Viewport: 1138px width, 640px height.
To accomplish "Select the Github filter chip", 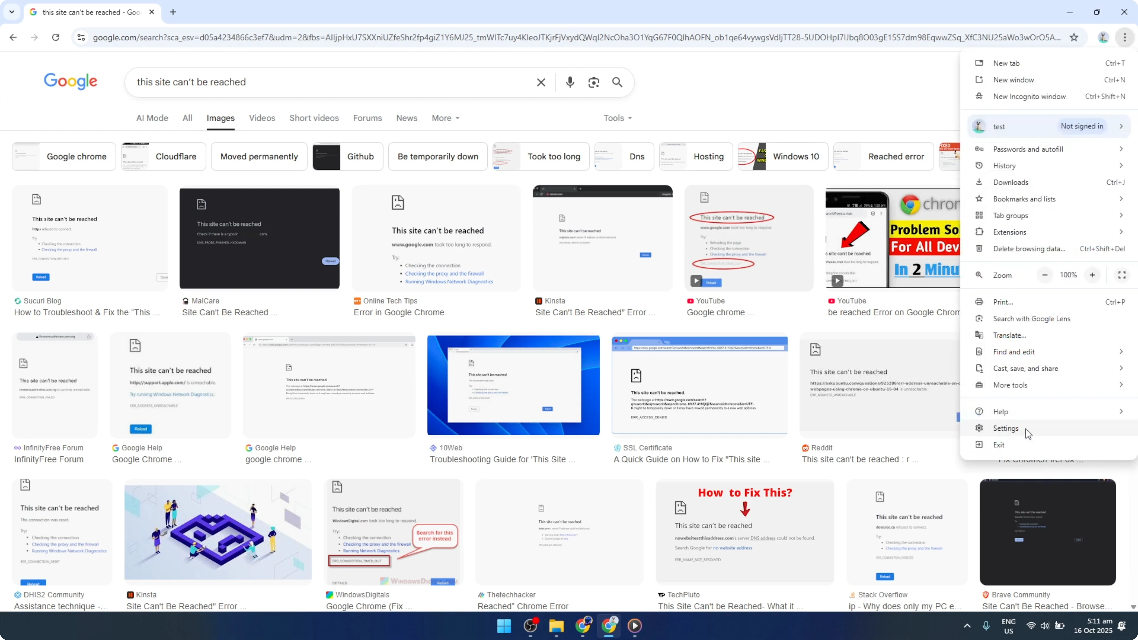I will point(348,156).
